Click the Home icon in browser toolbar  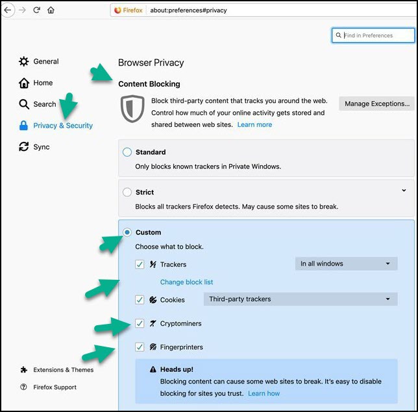tap(51, 10)
